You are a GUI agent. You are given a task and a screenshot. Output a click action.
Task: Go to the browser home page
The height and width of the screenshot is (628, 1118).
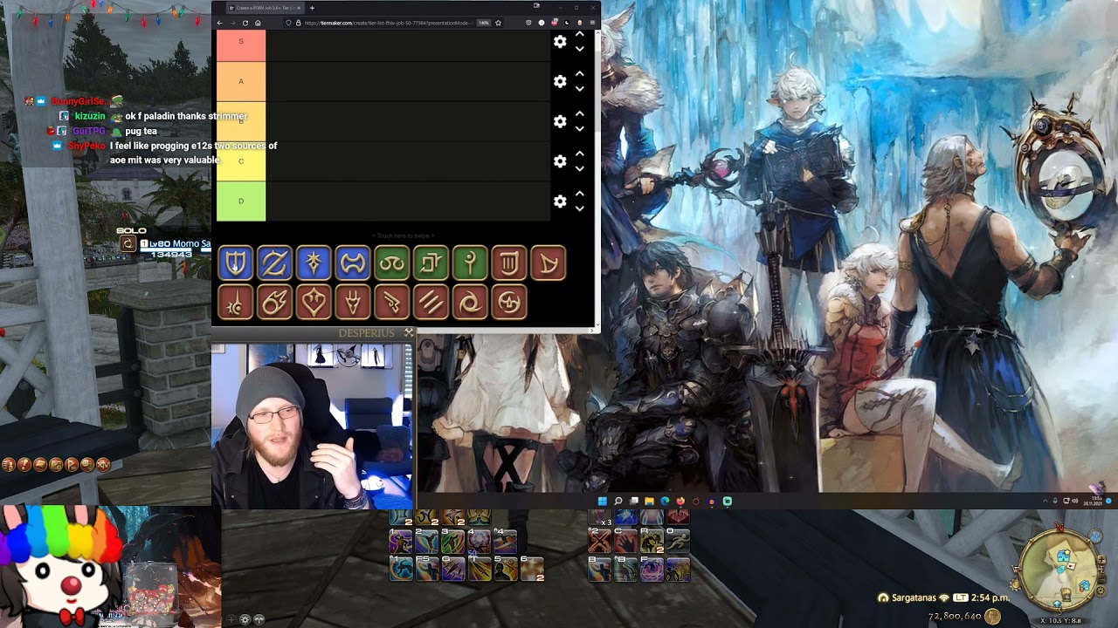tap(258, 23)
